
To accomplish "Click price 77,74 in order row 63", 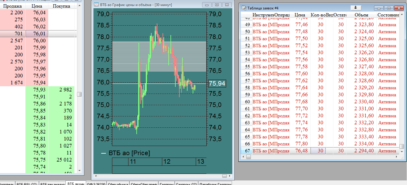I will 301,123.
